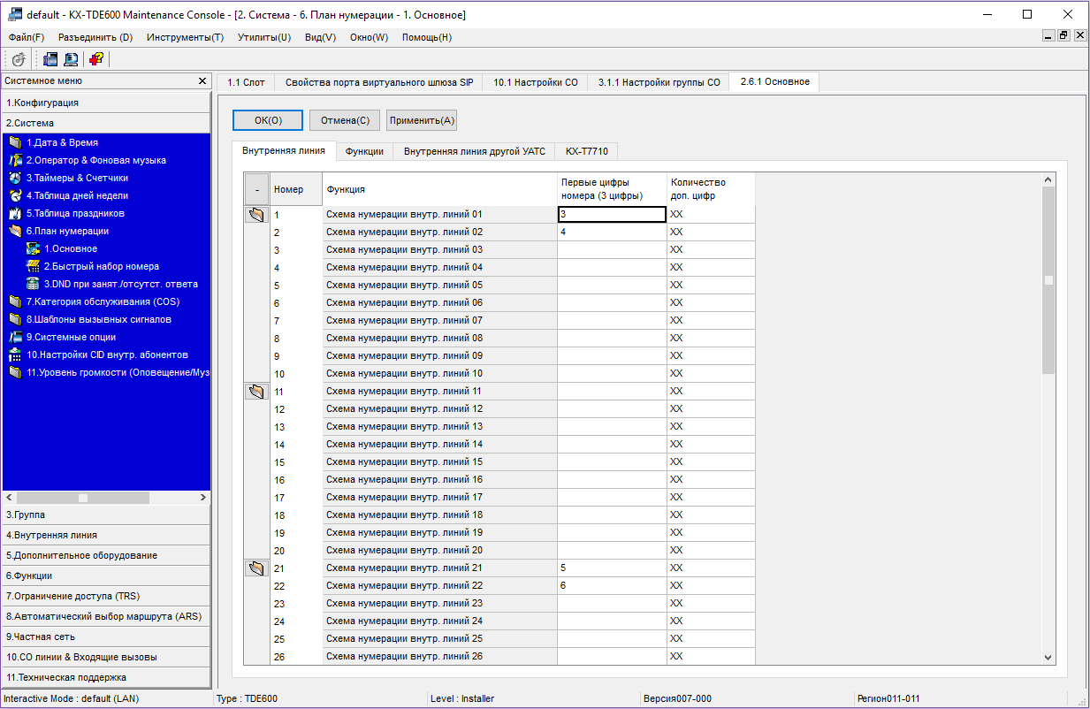1090x709 pixels.
Task: Click the Быстрый набор номера keypad icon
Action: pos(33,266)
